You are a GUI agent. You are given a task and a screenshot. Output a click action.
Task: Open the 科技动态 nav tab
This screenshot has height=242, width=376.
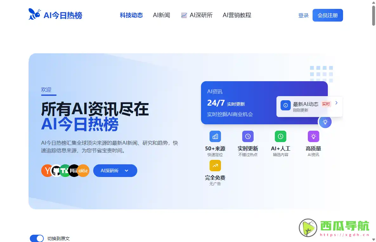(131, 15)
